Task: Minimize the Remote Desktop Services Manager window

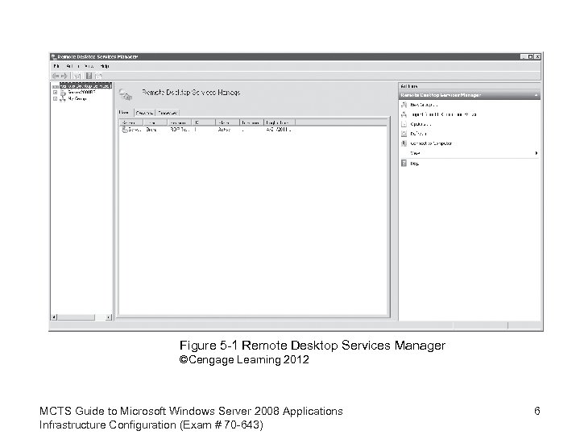Action: pos(524,56)
